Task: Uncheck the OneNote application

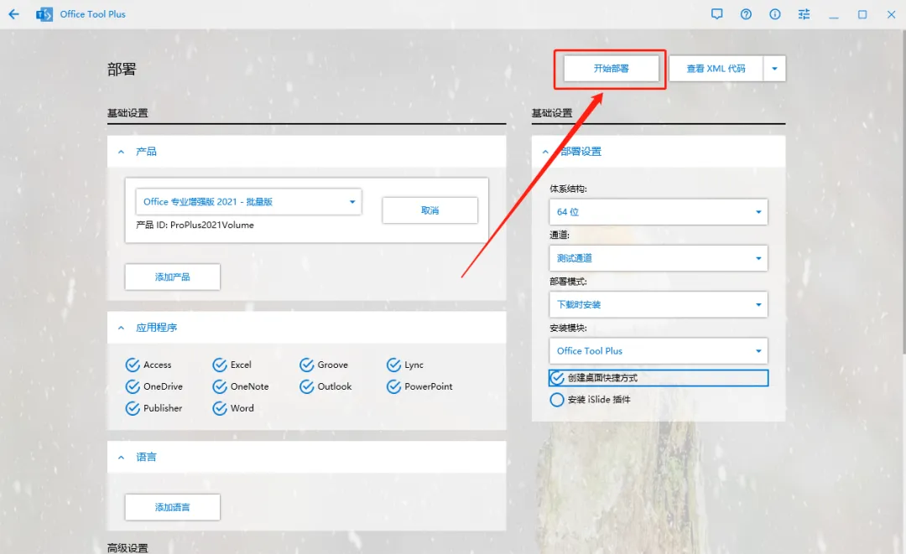Action: (x=220, y=386)
